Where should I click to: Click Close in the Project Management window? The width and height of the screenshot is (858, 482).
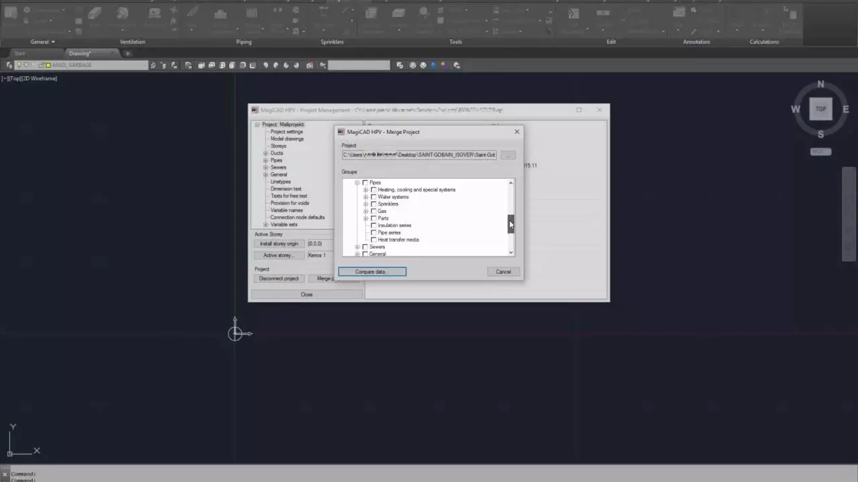coord(306,295)
